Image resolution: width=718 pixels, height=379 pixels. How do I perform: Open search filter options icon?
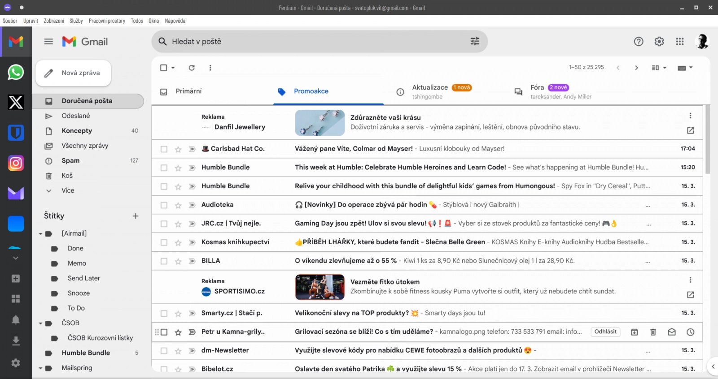pos(475,41)
